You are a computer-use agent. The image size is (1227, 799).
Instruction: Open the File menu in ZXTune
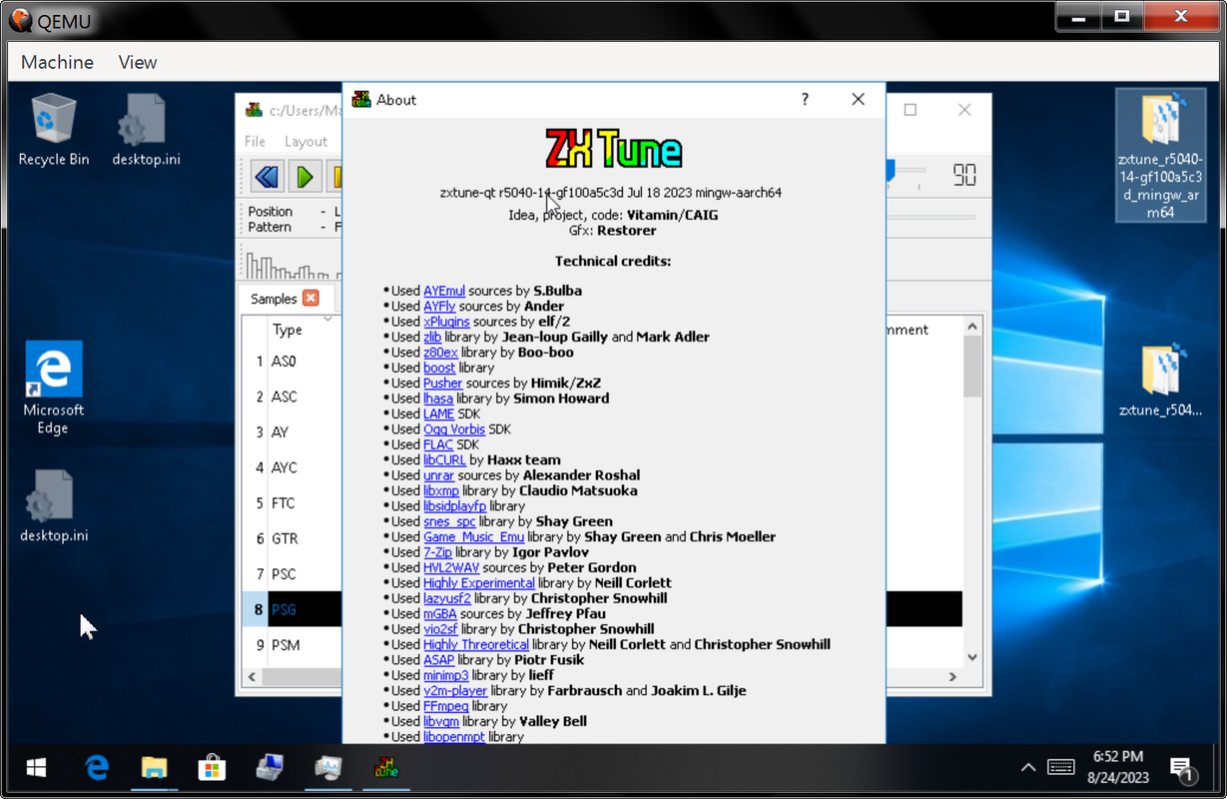256,141
